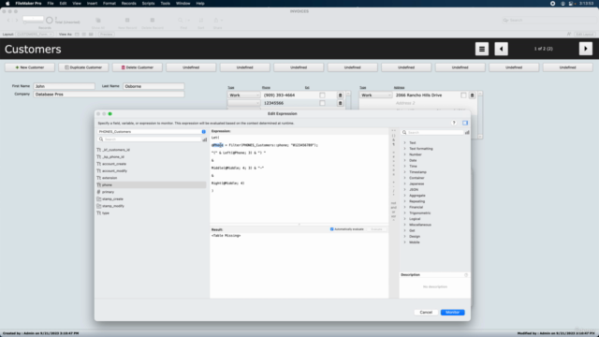This screenshot has width=599, height=337.
Task: Toggle Automatically evaluate checkbox
Action: pos(331,229)
